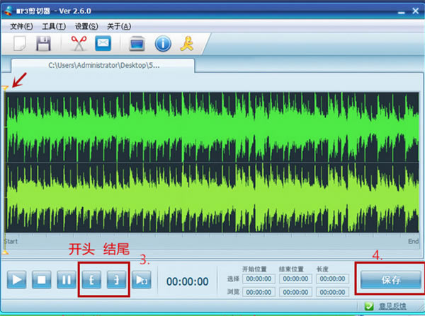This screenshot has width=425, height=316.
Task: Open the blue info icon
Action: (x=163, y=44)
